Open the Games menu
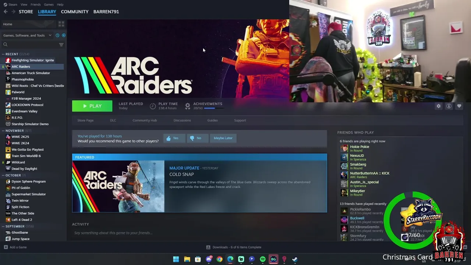The width and height of the screenshot is (471, 265). coord(49,4)
